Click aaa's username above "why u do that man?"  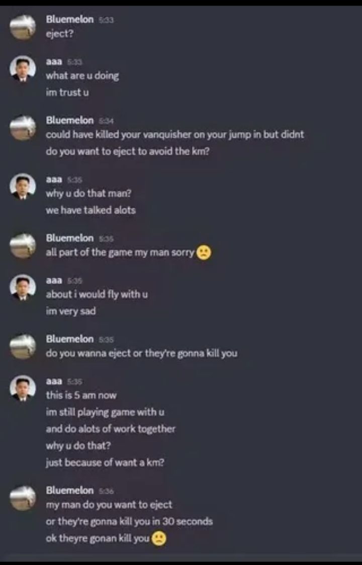point(54,179)
